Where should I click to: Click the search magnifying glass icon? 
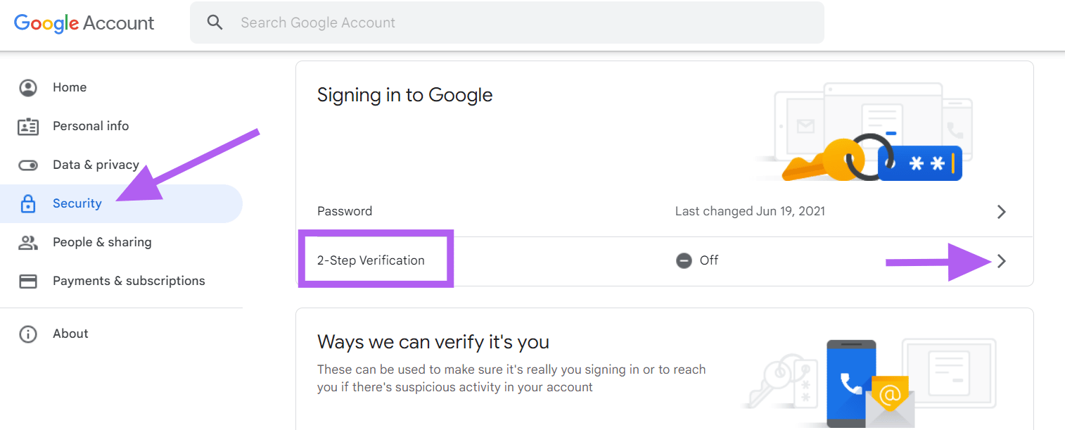point(215,22)
